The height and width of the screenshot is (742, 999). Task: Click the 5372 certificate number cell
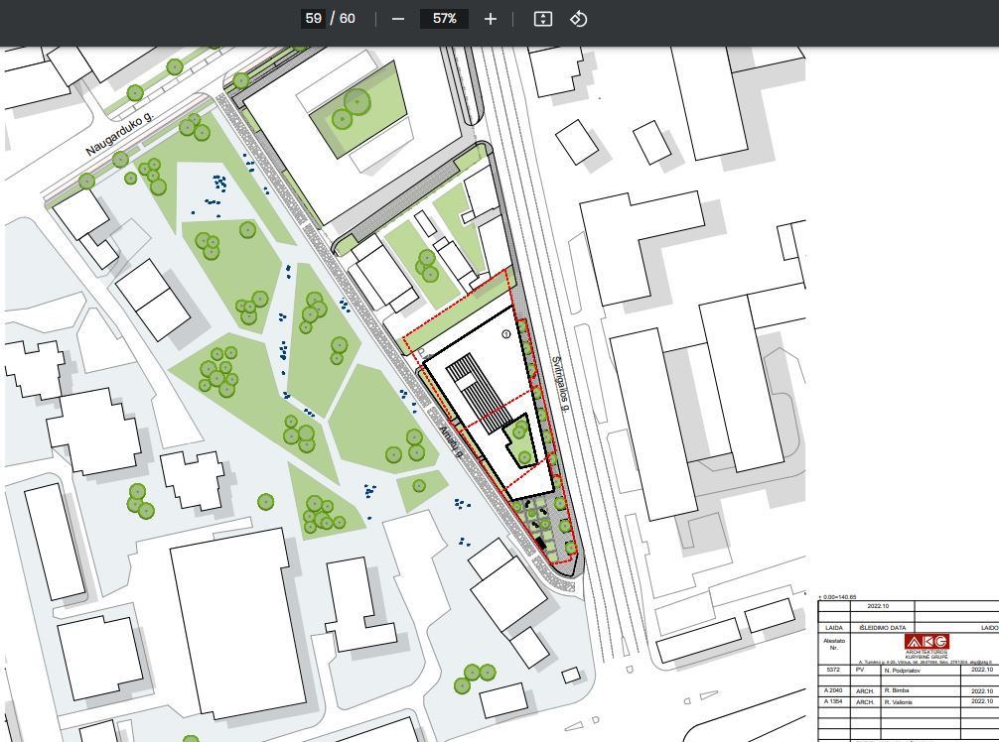click(x=832, y=670)
